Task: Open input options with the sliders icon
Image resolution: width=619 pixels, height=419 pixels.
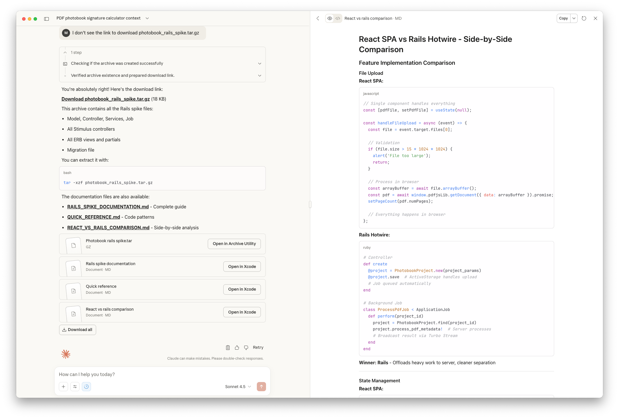Action: coord(75,387)
